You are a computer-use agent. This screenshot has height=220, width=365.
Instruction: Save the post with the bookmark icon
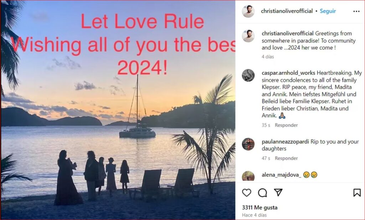357,193
